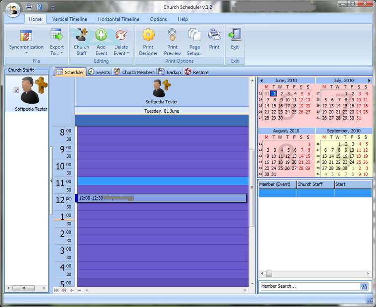Go to previous month in calendar
The image size is (376, 307).
[261, 81]
